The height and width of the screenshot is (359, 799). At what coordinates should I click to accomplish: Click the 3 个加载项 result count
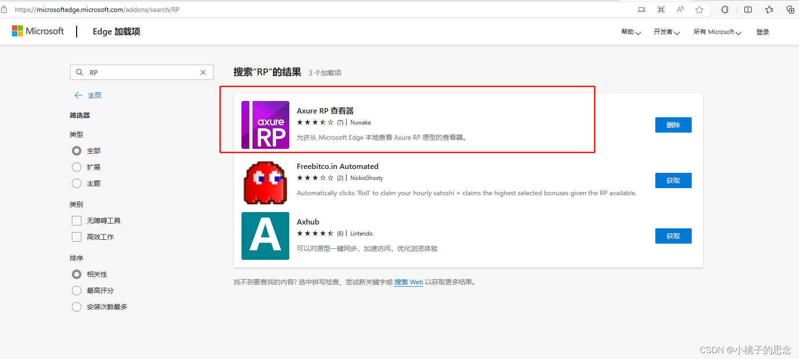point(325,73)
